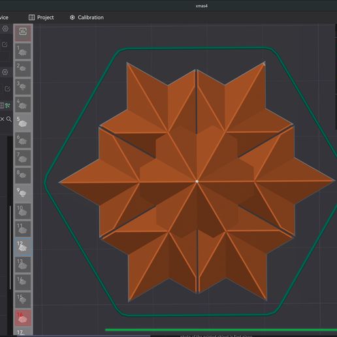Select the orange star model in the viewport
The height and width of the screenshot is (337, 337).
(x=197, y=182)
